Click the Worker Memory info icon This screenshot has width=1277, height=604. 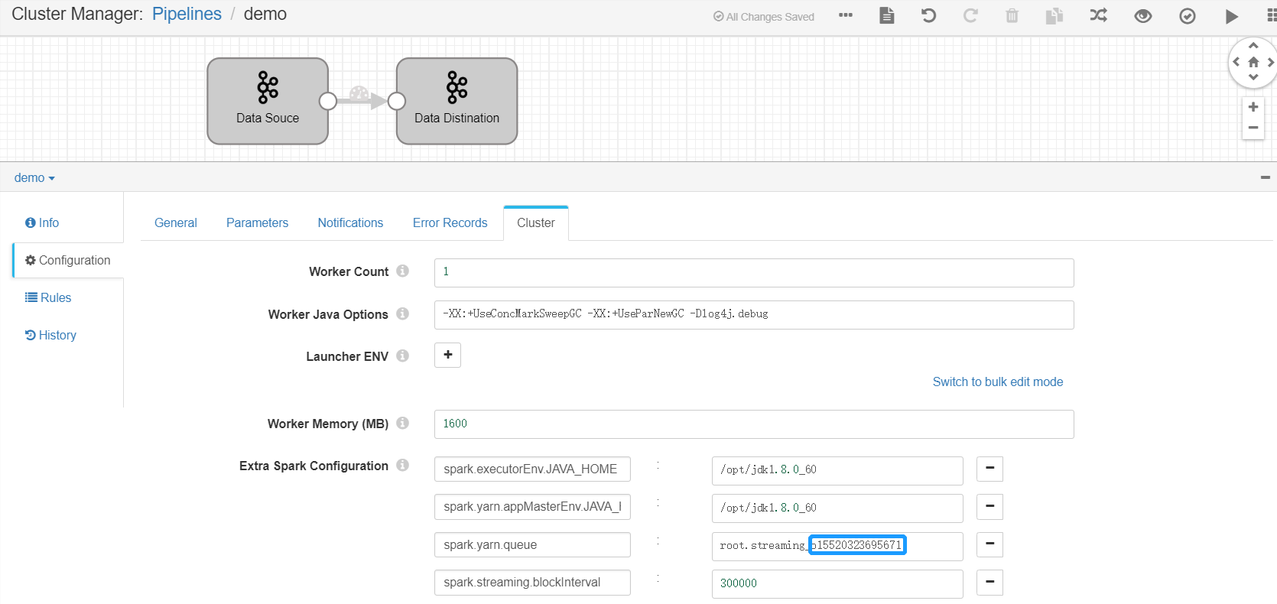[x=402, y=423]
